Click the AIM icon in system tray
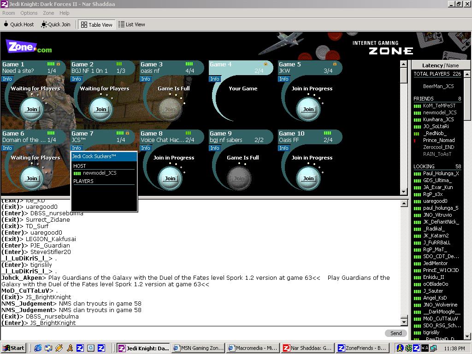This screenshot has width=472, height=354. (x=400, y=348)
